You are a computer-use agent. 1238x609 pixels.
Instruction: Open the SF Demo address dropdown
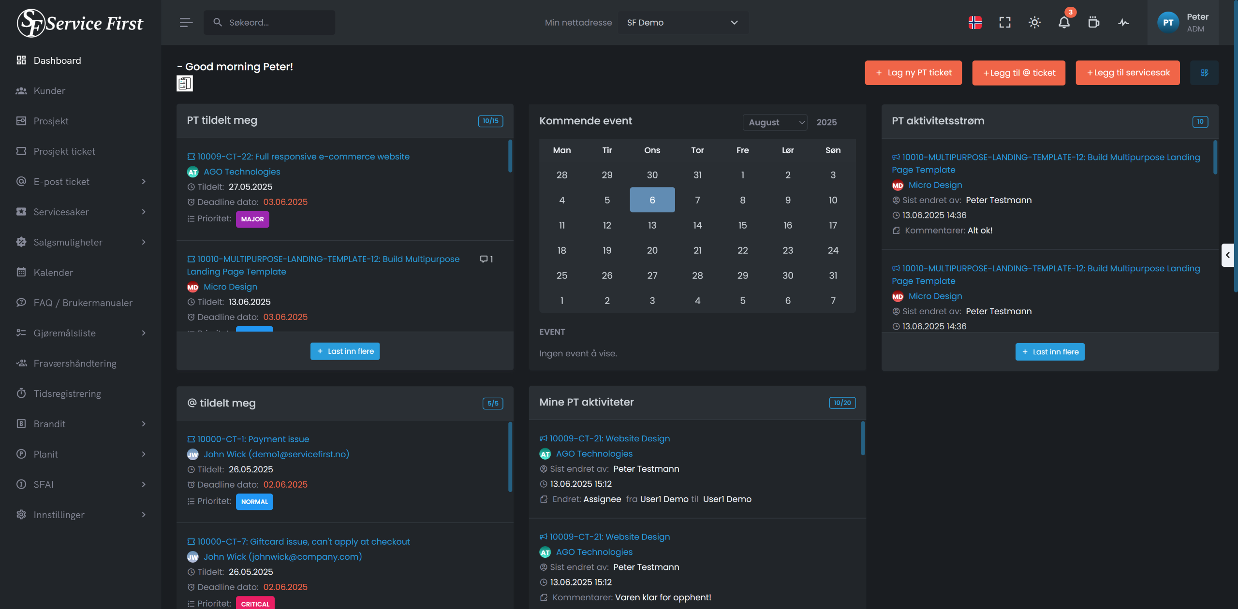(x=682, y=22)
